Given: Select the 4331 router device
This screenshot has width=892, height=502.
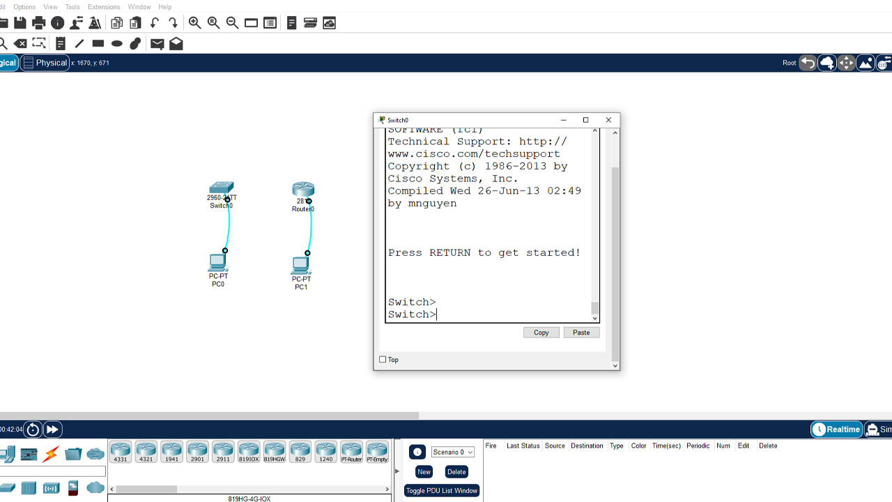Looking at the screenshot, I should tap(121, 452).
